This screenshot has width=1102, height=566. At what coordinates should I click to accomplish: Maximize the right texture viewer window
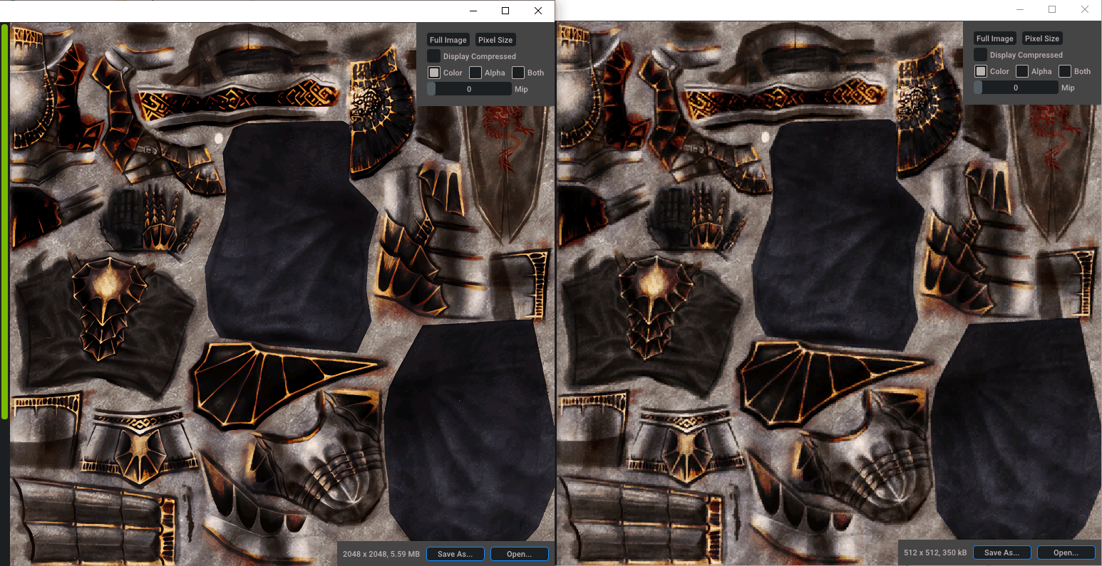[x=1052, y=9]
